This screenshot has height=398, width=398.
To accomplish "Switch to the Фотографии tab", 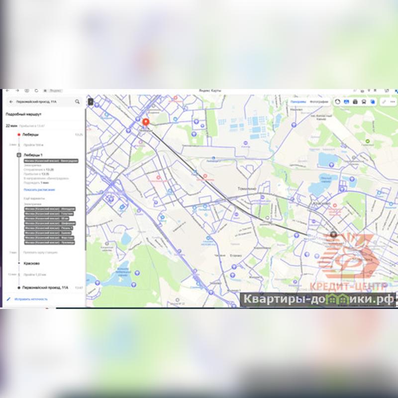I will point(318,101).
